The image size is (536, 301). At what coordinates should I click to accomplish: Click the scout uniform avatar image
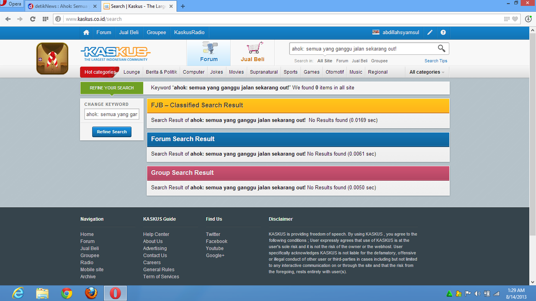(x=52, y=59)
